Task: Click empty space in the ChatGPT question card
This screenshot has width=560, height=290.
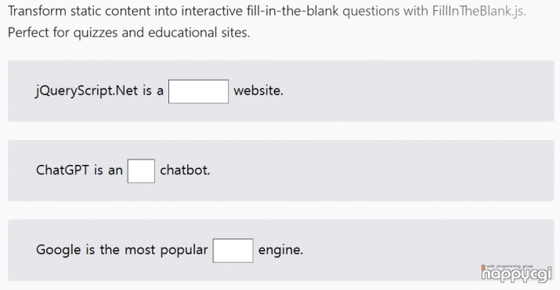Action: (375, 170)
